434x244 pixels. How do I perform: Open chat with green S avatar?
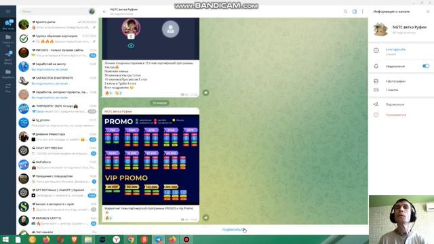(x=57, y=207)
